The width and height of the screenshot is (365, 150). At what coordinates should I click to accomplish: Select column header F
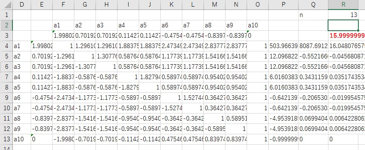[63, 5]
